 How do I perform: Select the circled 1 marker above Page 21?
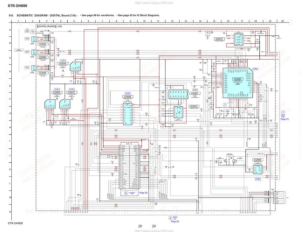283,113
